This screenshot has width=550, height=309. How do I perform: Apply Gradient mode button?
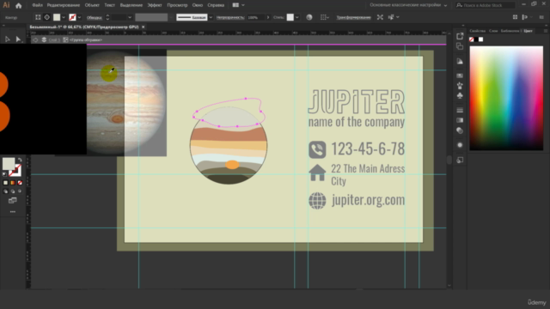point(13,183)
